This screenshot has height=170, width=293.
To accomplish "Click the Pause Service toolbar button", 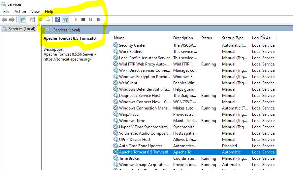I will [91, 20].
